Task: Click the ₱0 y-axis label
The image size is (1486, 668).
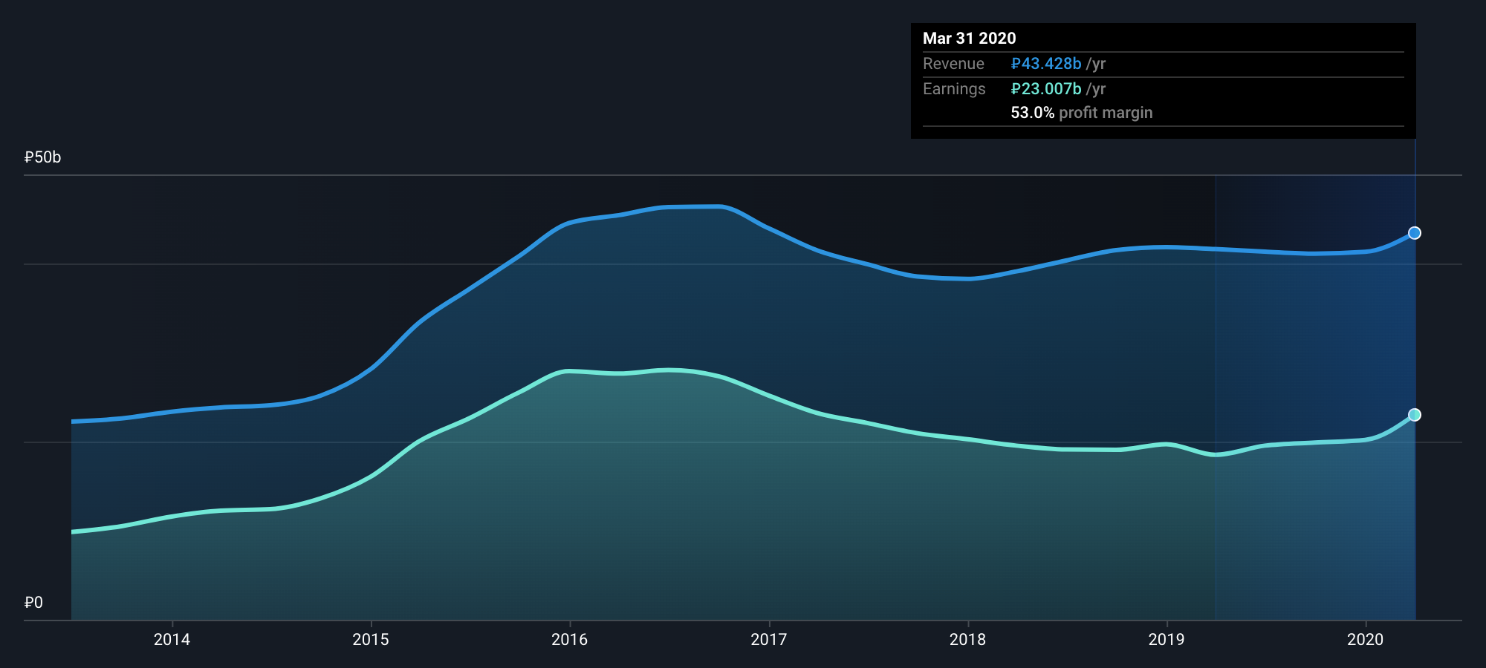Action: pos(33,603)
